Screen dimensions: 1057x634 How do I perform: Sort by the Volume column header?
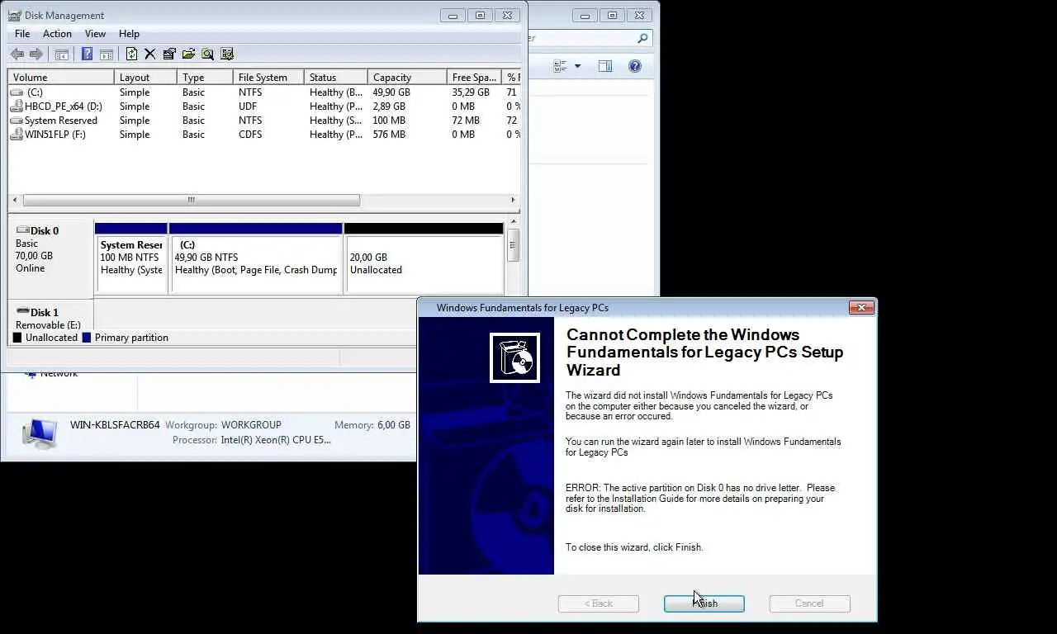tap(61, 77)
